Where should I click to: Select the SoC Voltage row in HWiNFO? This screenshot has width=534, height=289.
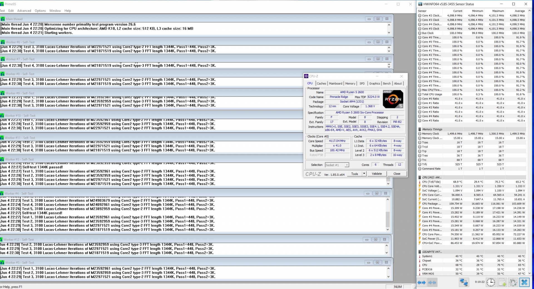[x=472, y=191]
